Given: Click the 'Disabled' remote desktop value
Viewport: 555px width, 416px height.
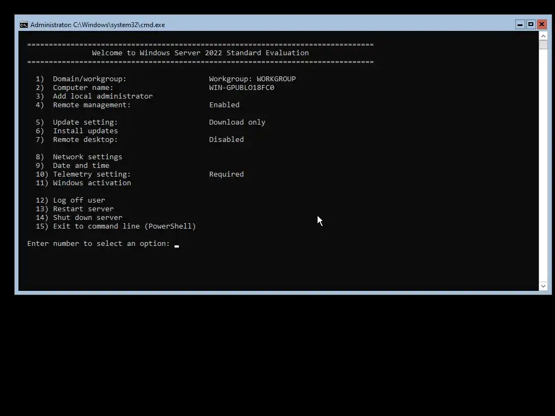Looking at the screenshot, I should [x=227, y=139].
